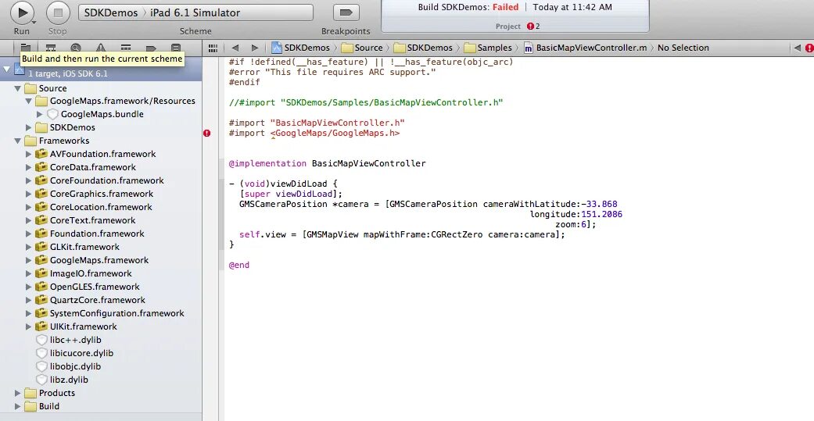Collapse GoogleMaps.framework/Resources group
This screenshot has height=421, width=814.
[x=29, y=102]
